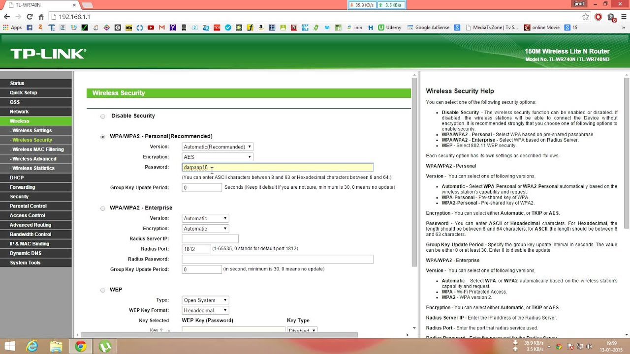
Task: Open the Amazon bookmark icon
Action: 261,28
